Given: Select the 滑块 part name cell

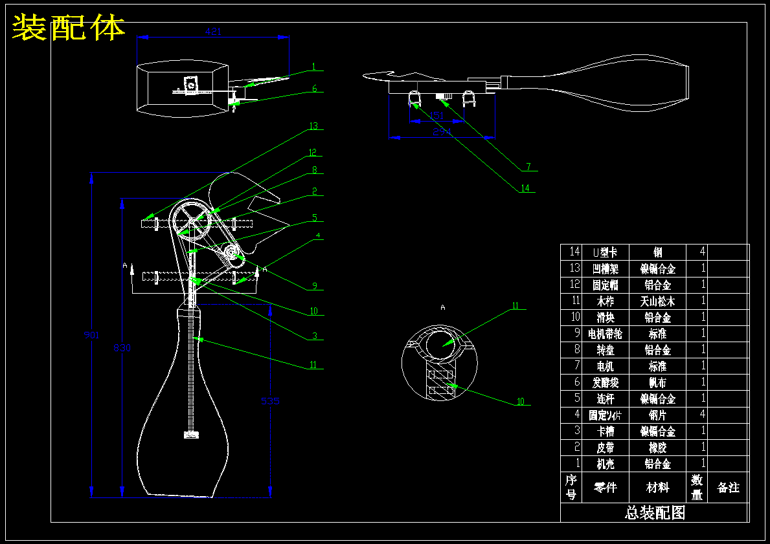Looking at the screenshot, I should pos(605,318).
